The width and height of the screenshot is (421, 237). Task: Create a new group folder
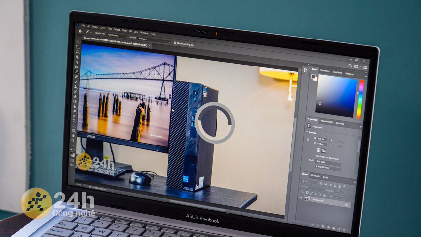334,228
